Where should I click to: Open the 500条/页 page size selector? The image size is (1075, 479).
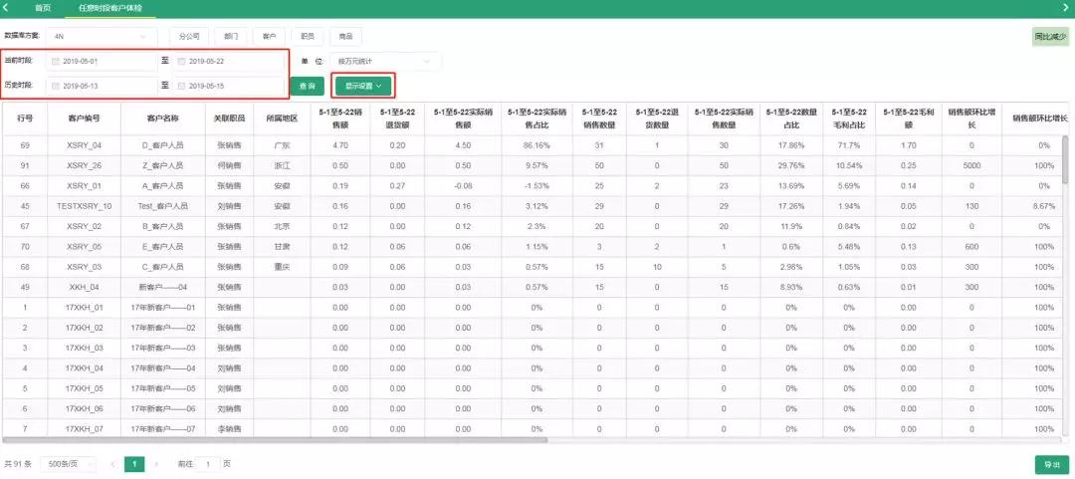click(x=73, y=464)
